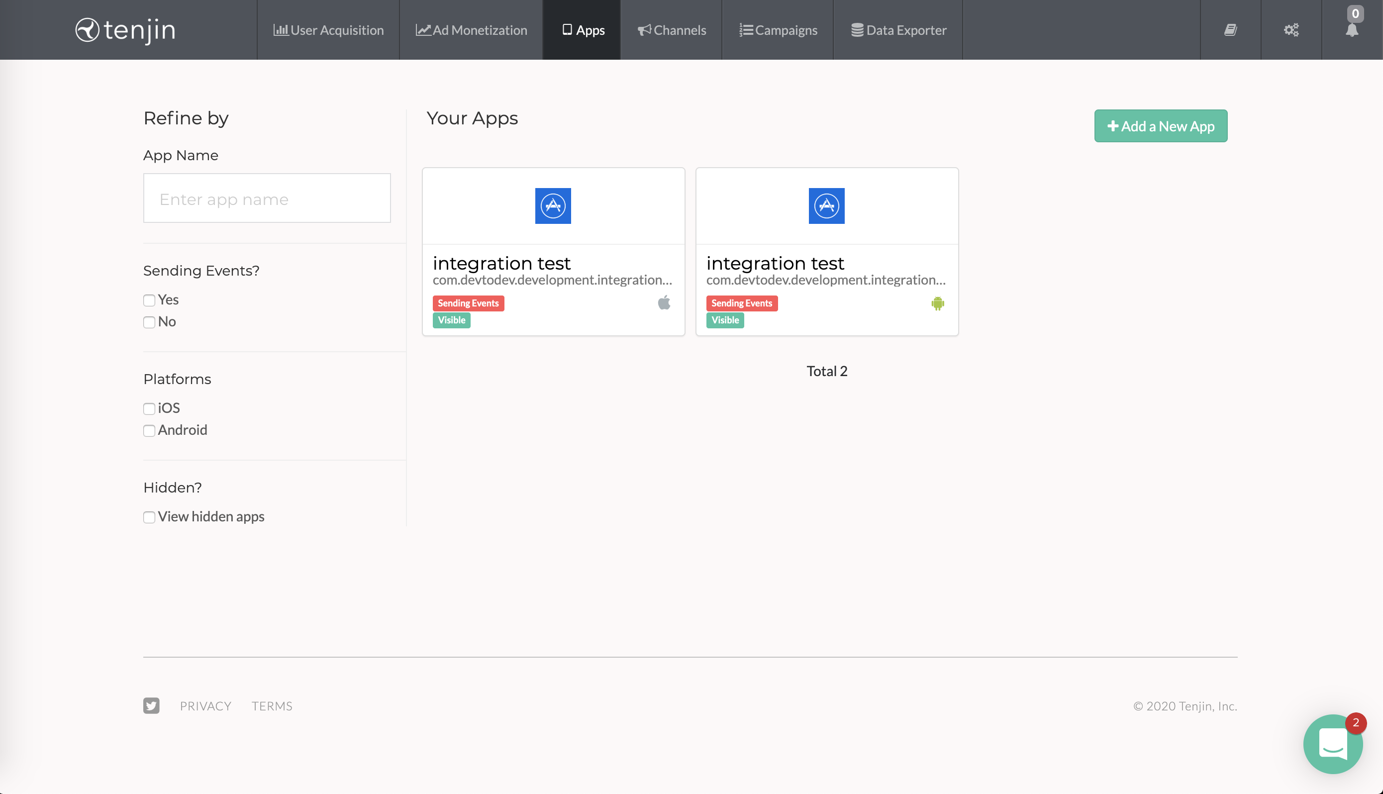Click the Twitter icon in the footer
1383x794 pixels.
pyautogui.click(x=151, y=705)
